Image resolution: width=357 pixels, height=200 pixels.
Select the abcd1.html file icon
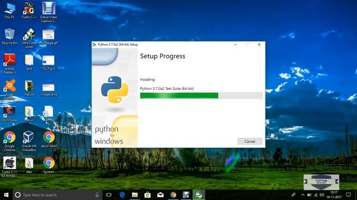pos(49,139)
